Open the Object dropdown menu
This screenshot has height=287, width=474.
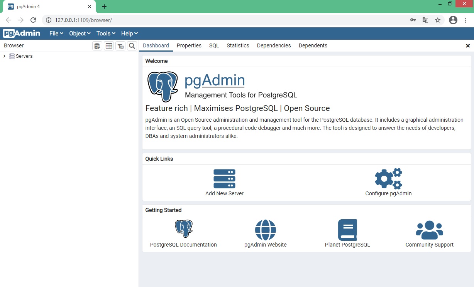pyautogui.click(x=80, y=34)
